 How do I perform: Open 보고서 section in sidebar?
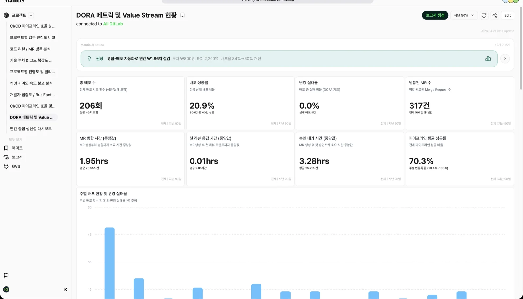coord(17,157)
